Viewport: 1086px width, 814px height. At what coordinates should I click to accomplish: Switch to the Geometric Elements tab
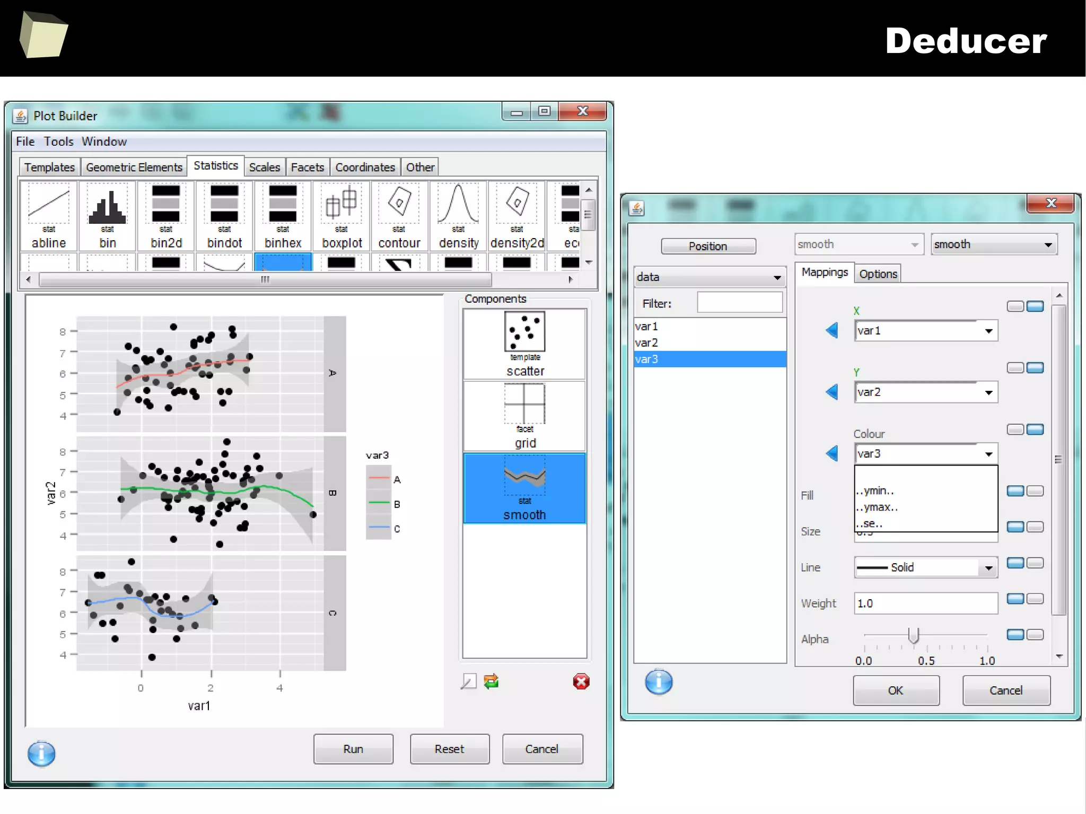pyautogui.click(x=134, y=168)
